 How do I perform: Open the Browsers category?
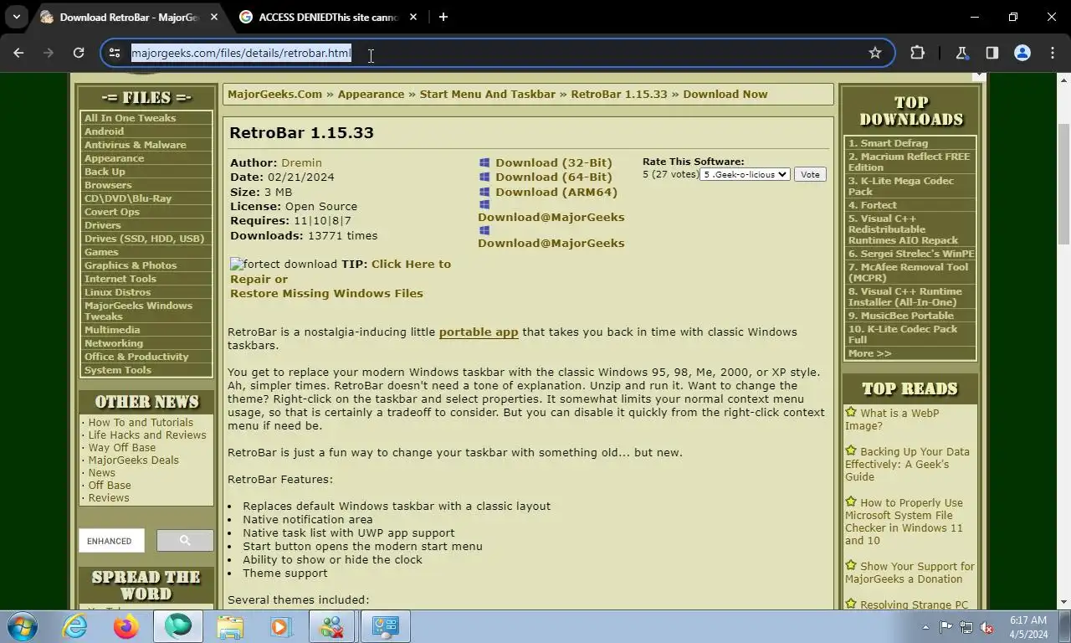(108, 185)
